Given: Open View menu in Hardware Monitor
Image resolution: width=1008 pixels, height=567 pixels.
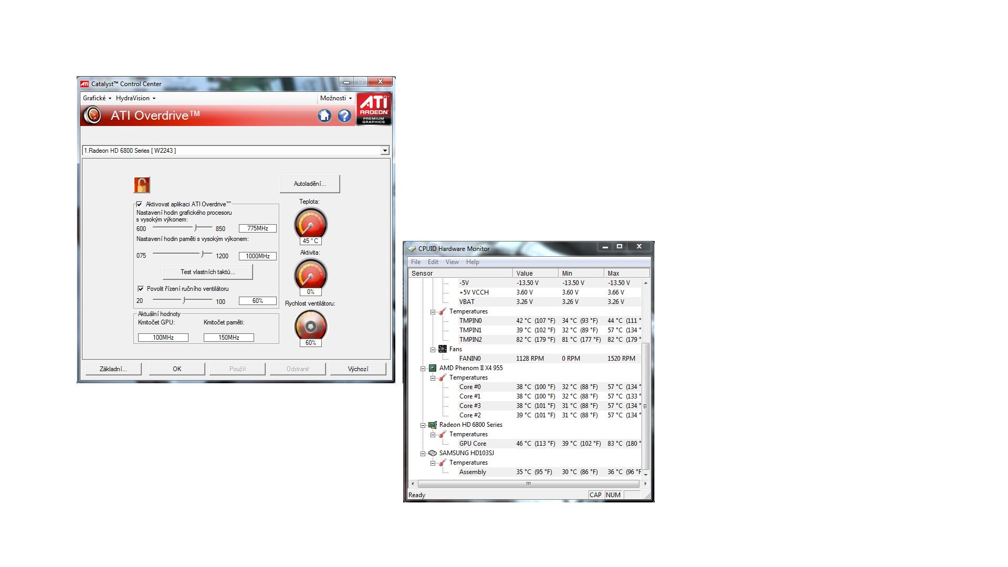Looking at the screenshot, I should 452,262.
